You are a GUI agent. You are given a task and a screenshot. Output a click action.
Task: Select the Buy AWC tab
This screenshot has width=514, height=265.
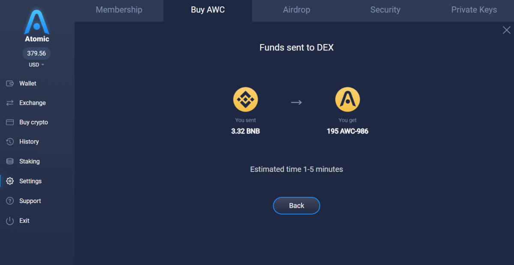click(x=208, y=10)
